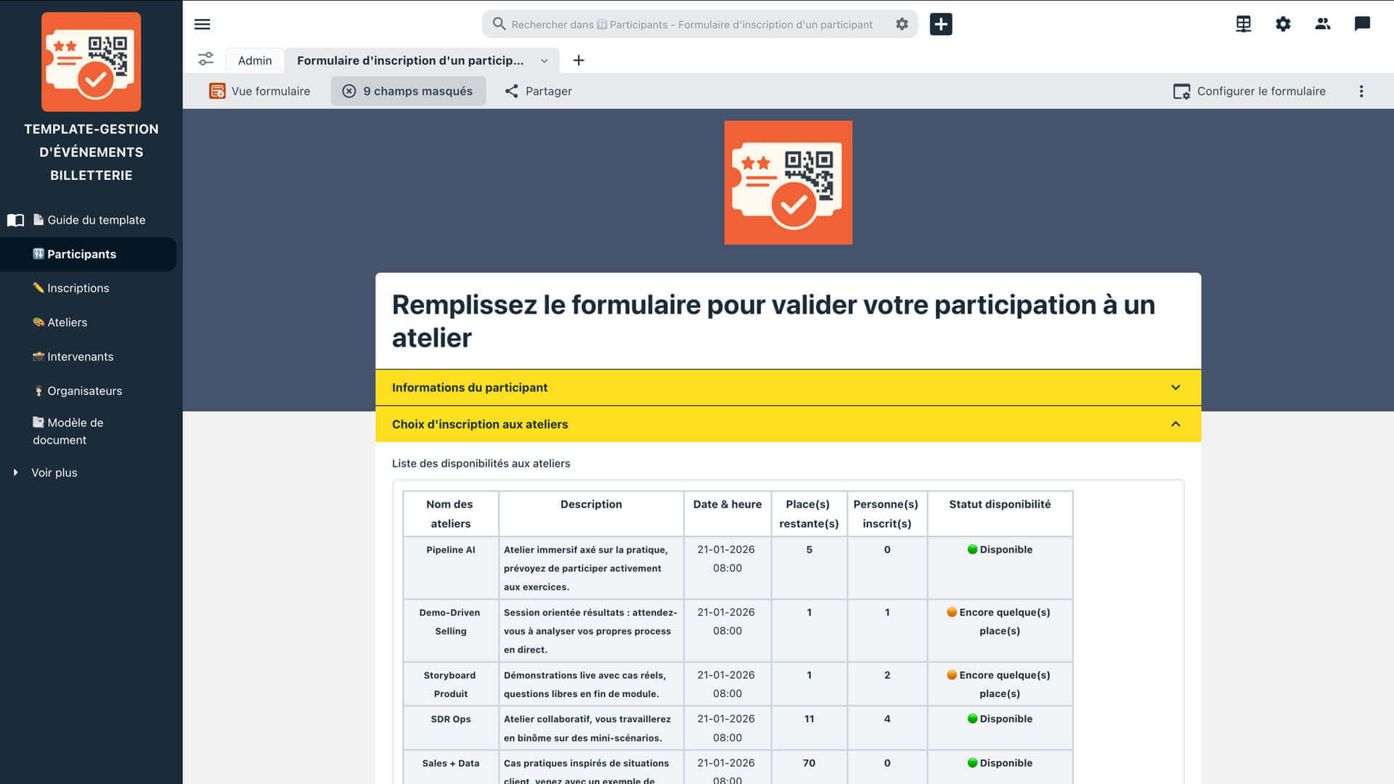This screenshot has height=784, width=1394.
Task: Add a new view tab with the plus
Action: click(579, 60)
